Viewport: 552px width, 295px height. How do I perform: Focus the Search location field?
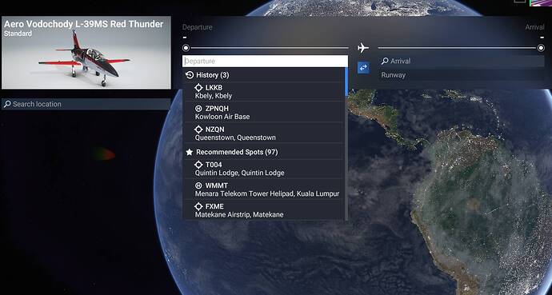(x=86, y=104)
